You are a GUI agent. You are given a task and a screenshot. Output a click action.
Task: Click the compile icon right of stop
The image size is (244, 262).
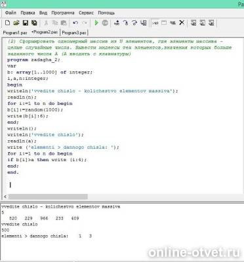coord(117,23)
